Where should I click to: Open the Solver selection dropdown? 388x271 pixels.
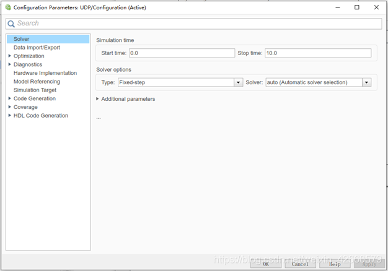(x=319, y=82)
